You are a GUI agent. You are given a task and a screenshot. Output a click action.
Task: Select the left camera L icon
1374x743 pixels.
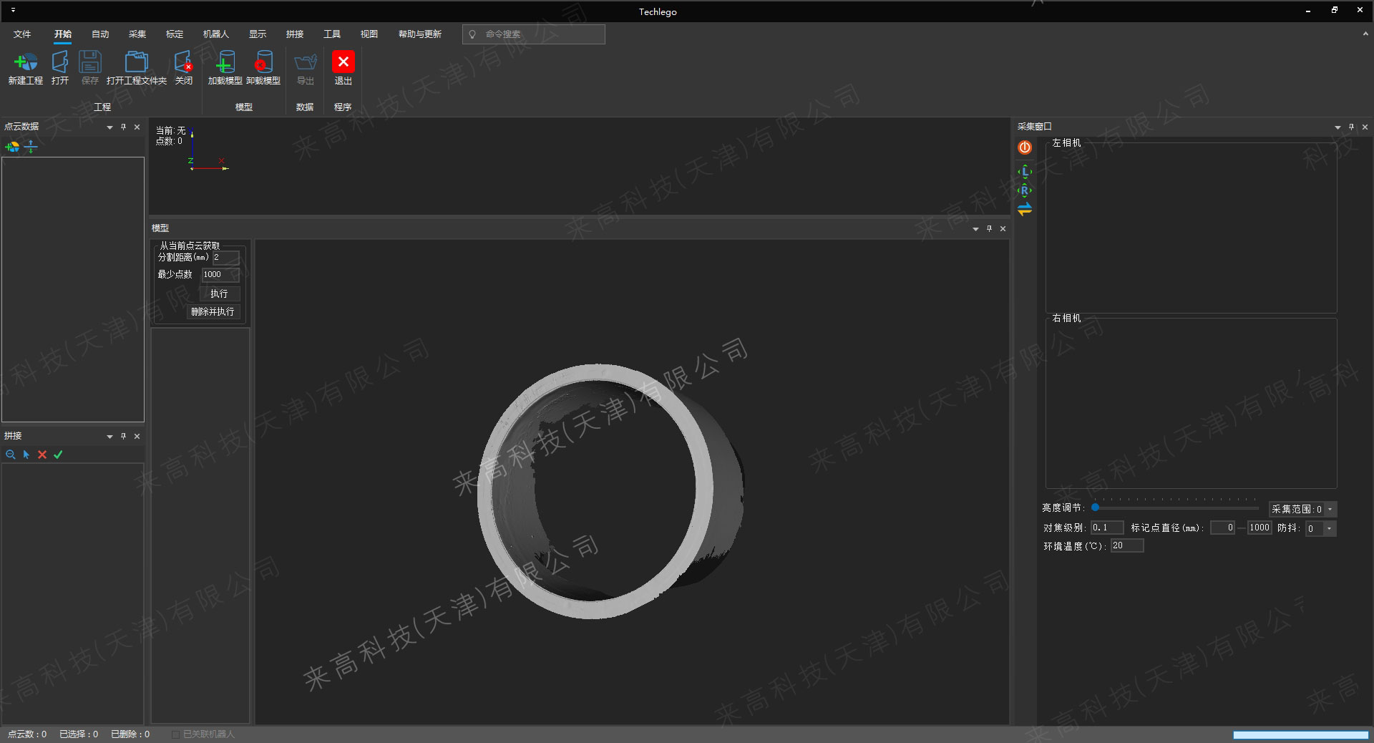[1025, 172]
